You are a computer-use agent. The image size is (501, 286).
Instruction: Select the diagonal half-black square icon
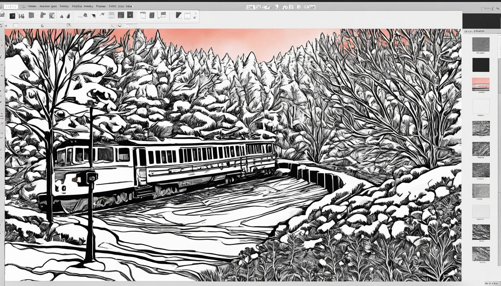click(179, 15)
